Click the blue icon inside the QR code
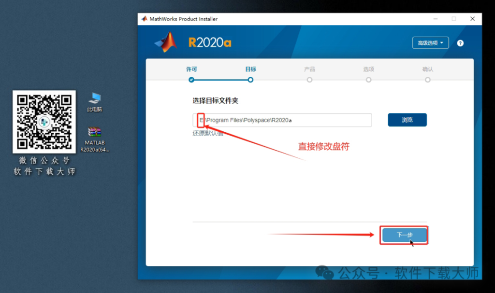The width and height of the screenshot is (495, 293). click(x=44, y=122)
